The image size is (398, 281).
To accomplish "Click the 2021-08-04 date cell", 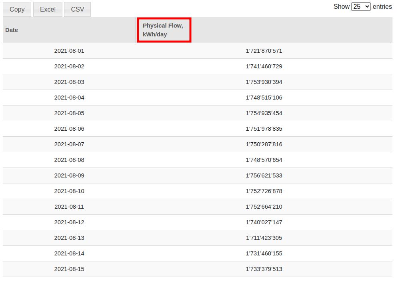I will point(69,98).
